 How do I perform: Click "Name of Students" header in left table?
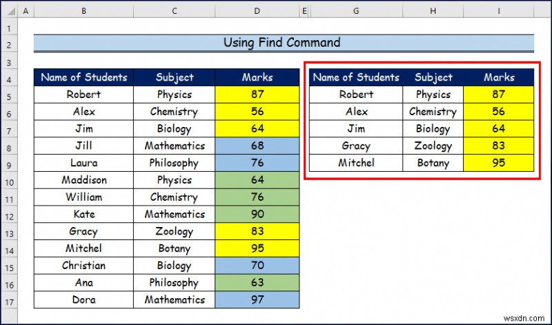click(83, 77)
